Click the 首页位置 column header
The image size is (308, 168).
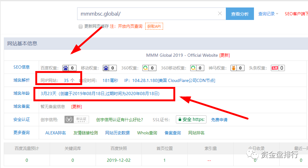165,148
